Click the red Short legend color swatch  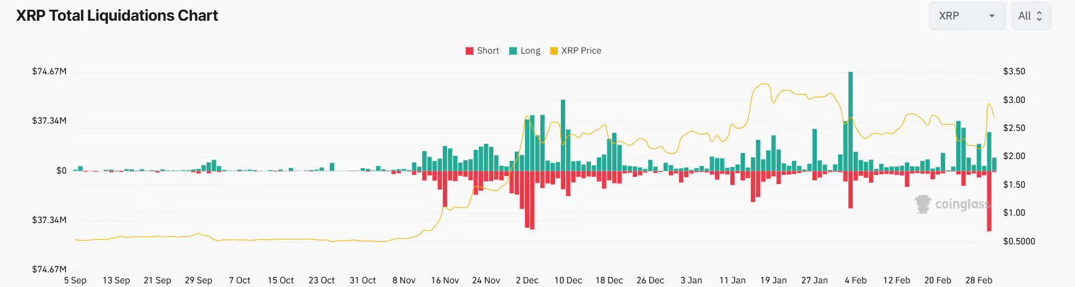[x=470, y=51]
